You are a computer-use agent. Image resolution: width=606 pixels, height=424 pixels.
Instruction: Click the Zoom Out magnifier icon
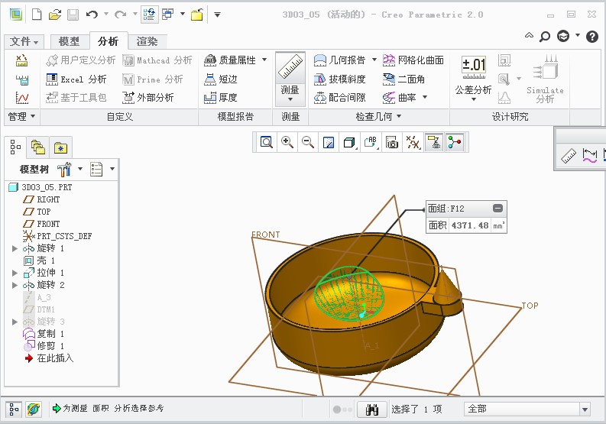(308, 142)
